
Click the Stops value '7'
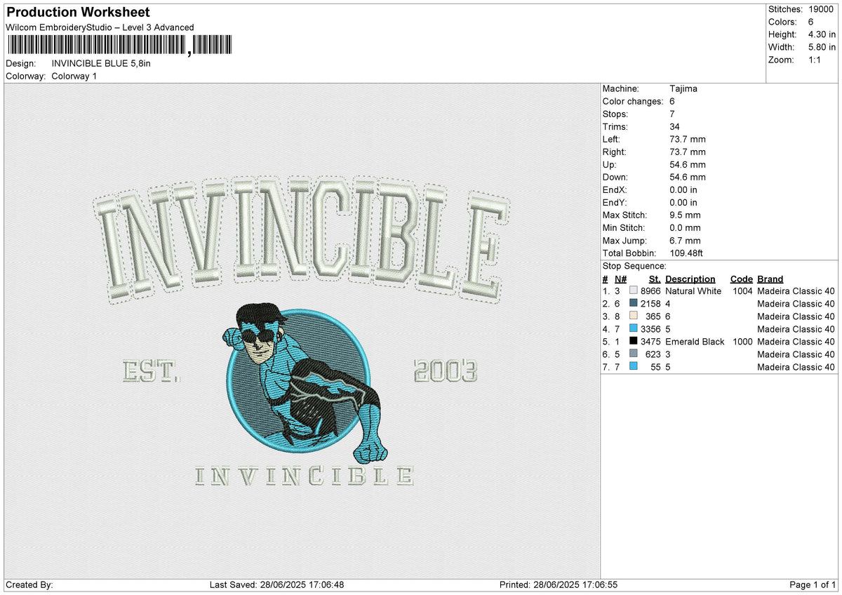[672, 114]
